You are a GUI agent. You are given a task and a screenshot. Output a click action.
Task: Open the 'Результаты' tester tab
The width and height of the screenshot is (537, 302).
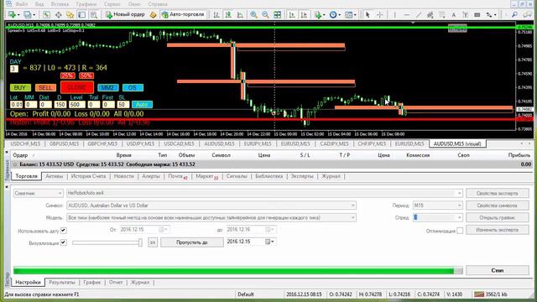click(62, 283)
